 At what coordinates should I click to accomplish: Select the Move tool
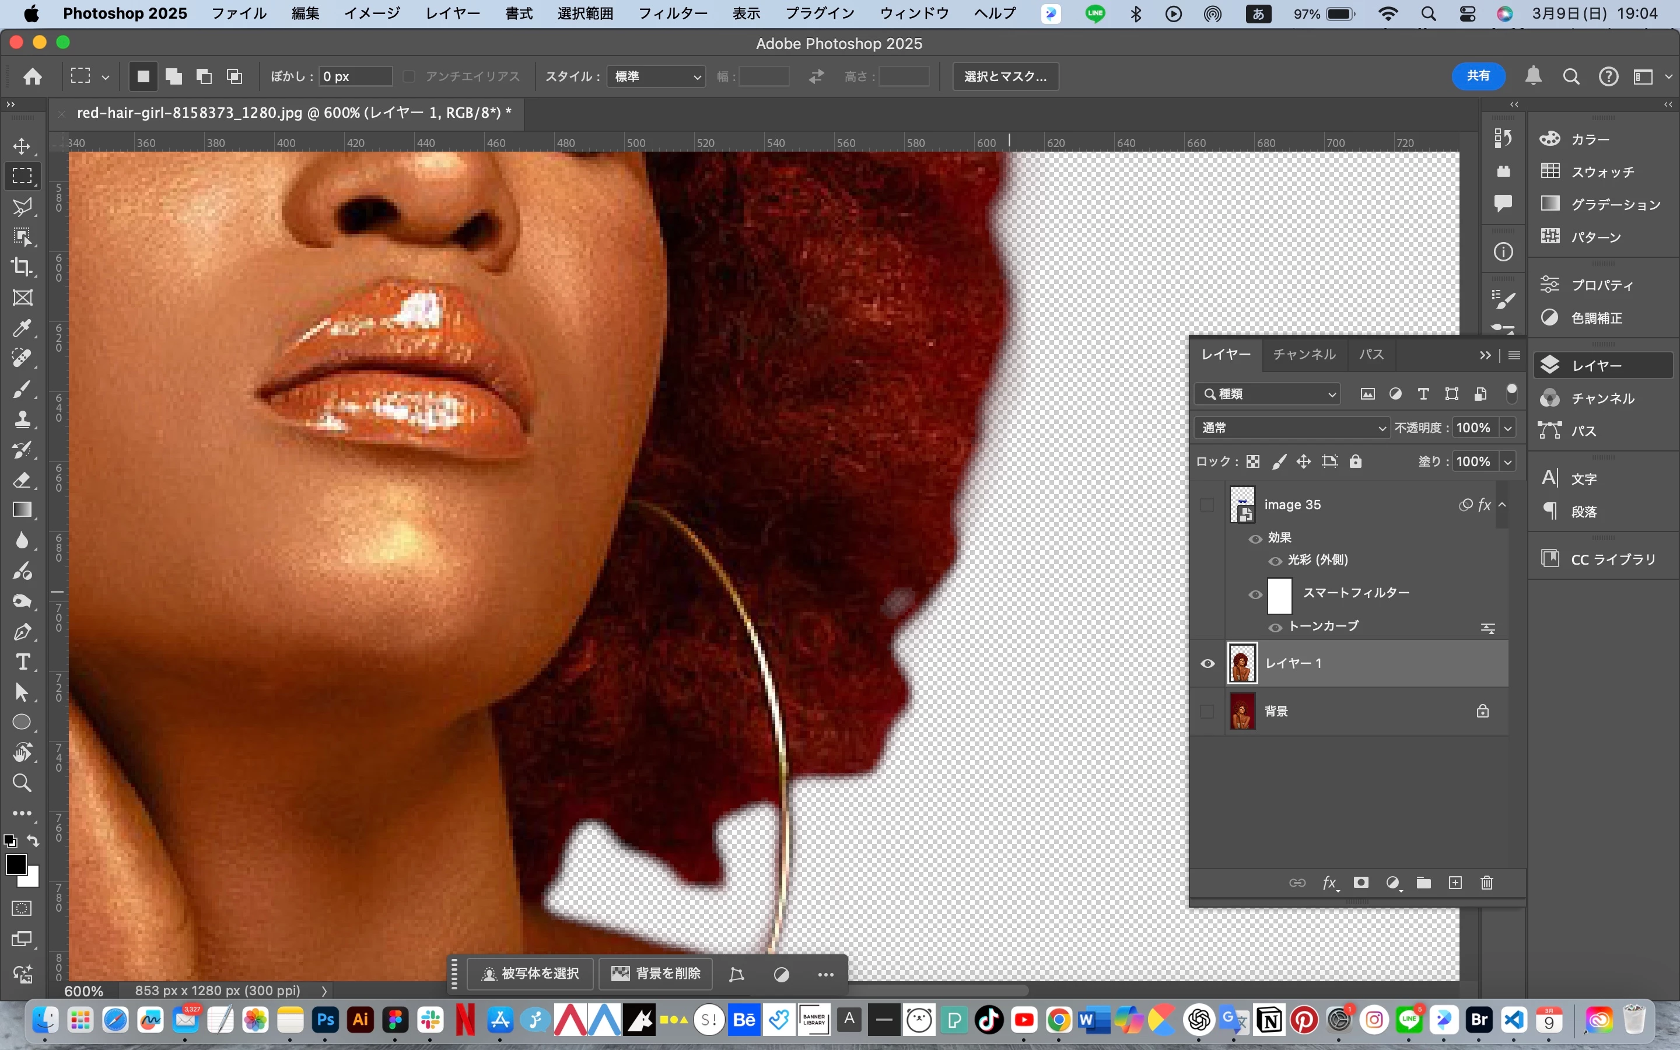click(x=22, y=146)
